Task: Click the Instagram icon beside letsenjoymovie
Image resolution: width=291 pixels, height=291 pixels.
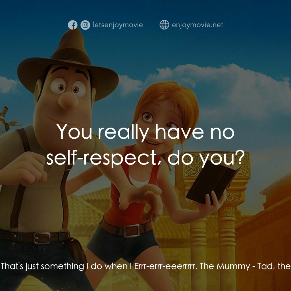Action: click(x=85, y=25)
